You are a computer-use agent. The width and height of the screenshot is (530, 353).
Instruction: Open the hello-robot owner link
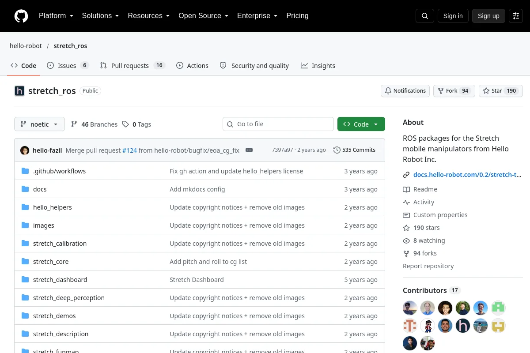point(26,46)
